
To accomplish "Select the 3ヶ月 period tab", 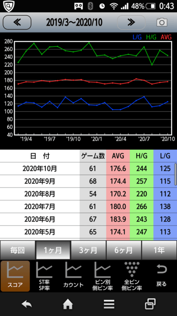I will point(88,250).
